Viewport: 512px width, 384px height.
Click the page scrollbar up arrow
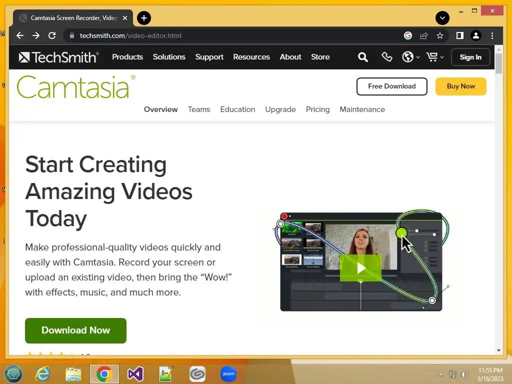pyautogui.click(x=498, y=49)
